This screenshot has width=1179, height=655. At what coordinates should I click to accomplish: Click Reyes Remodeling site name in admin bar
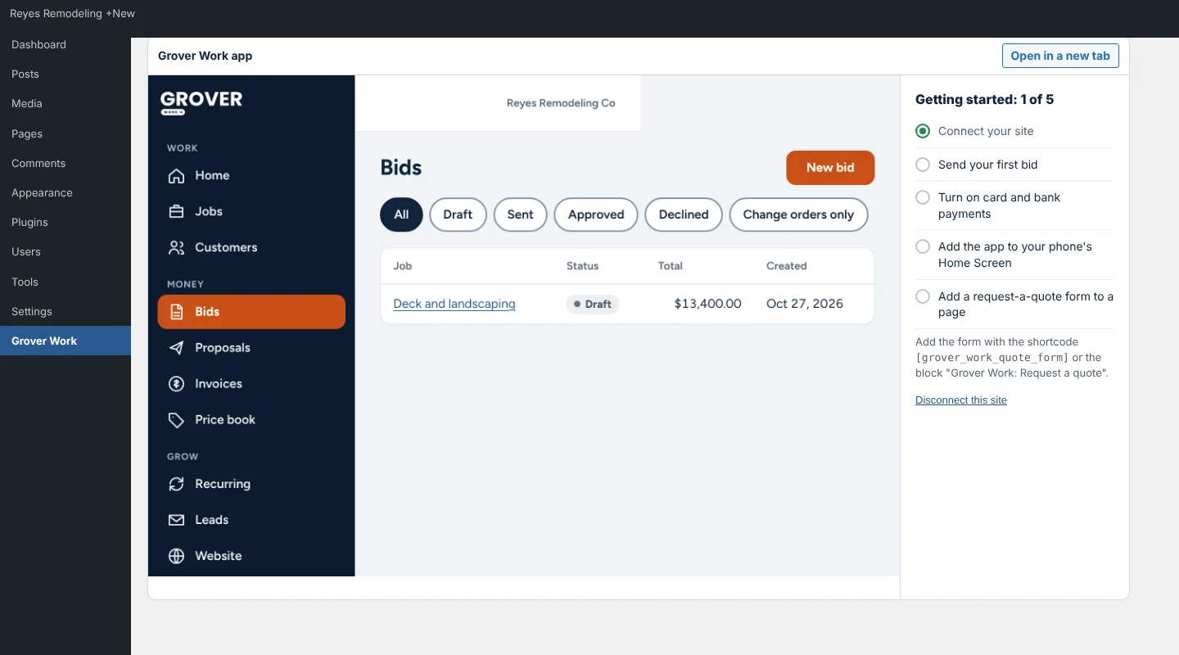pos(56,13)
